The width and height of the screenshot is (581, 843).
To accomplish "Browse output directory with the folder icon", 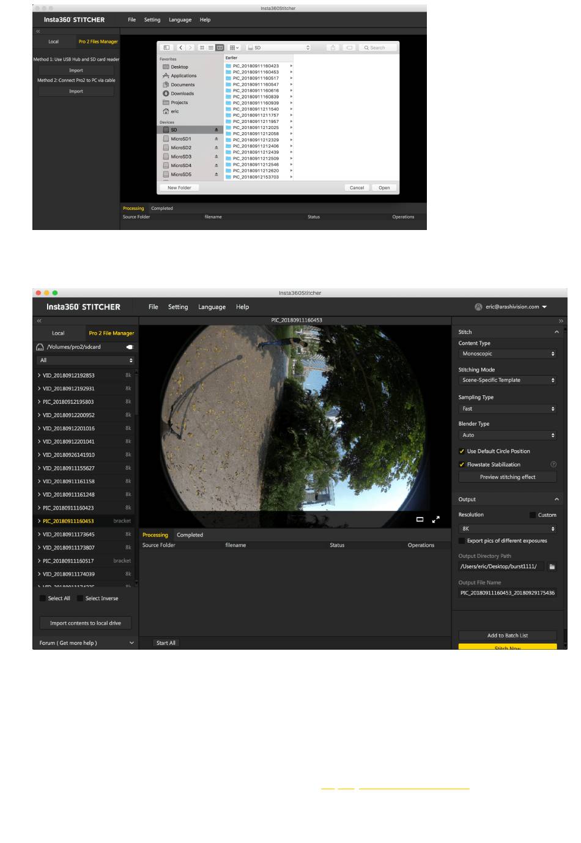I will pos(552,566).
